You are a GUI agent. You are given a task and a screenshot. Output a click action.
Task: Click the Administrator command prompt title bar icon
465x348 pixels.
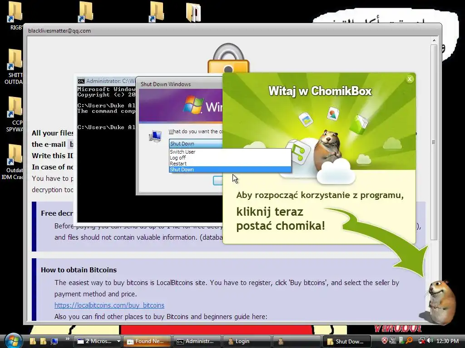(81, 81)
